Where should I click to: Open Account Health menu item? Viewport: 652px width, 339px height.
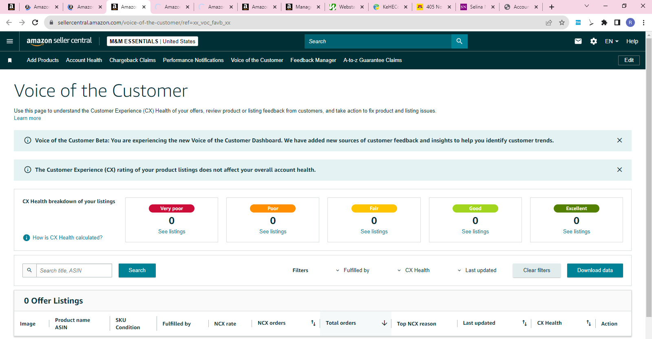coord(84,60)
